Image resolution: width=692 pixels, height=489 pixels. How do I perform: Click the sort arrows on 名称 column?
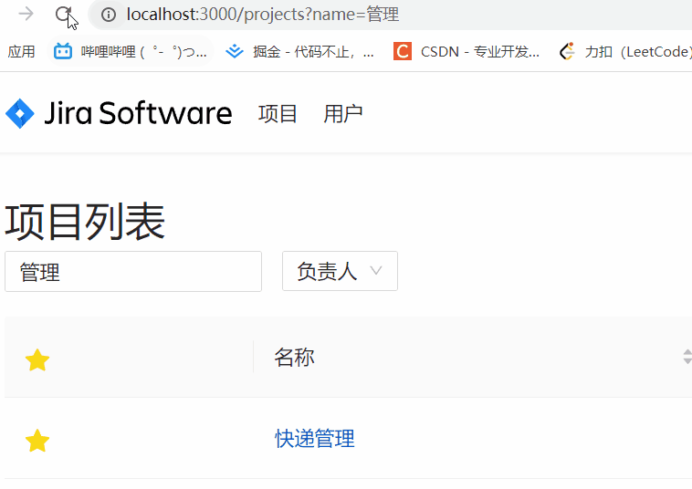[687, 357]
